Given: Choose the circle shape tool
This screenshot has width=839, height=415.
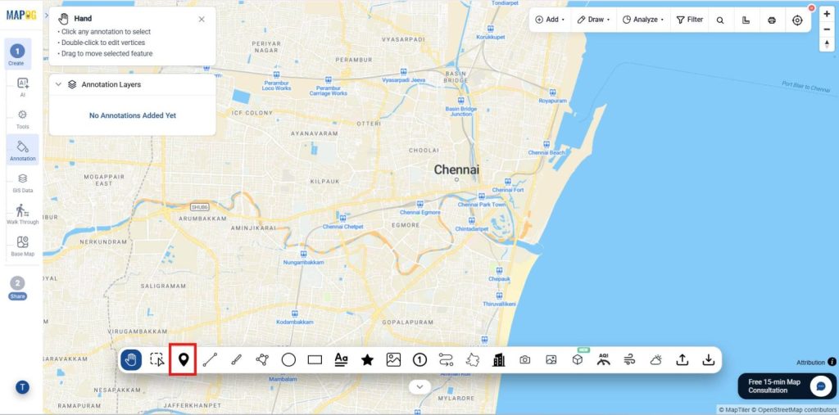Looking at the screenshot, I should point(288,360).
